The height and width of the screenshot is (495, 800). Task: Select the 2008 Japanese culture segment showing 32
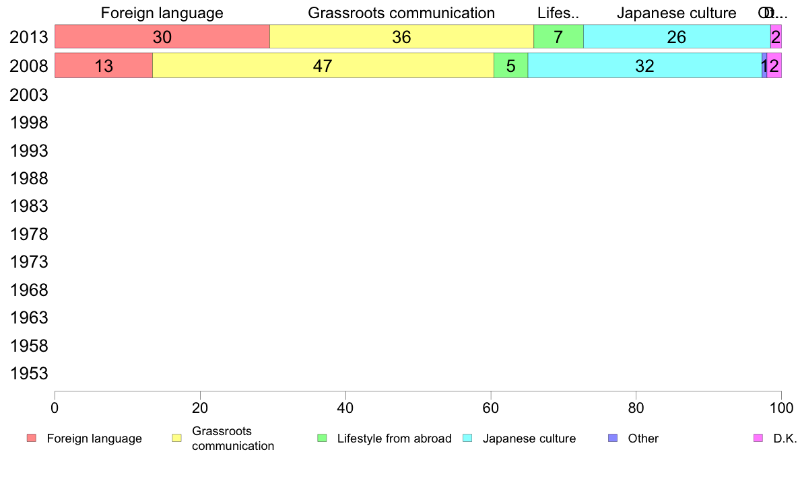pos(644,66)
